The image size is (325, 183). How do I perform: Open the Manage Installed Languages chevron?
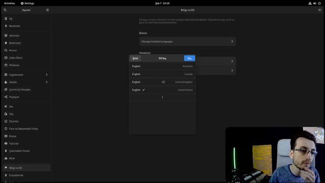pos(232,42)
